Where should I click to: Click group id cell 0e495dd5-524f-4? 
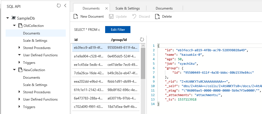click(x=122, y=56)
